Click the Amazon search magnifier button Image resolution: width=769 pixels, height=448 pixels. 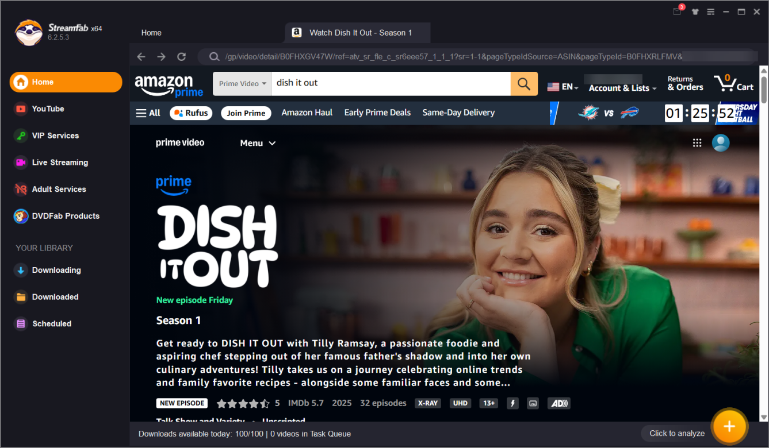click(524, 84)
